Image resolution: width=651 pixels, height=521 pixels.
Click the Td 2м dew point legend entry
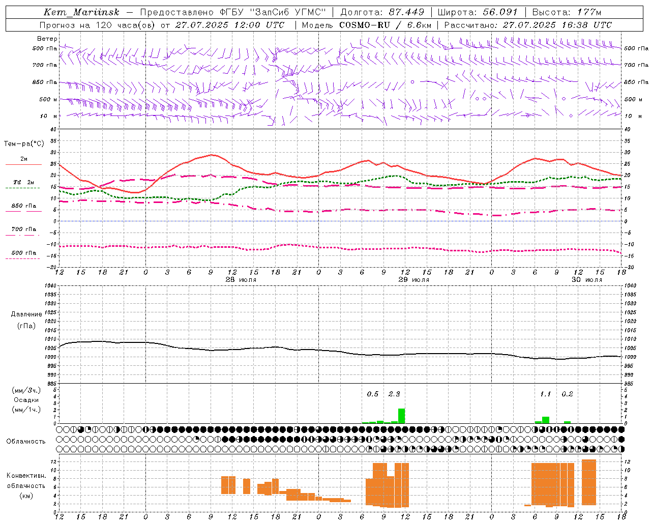coord(23,182)
